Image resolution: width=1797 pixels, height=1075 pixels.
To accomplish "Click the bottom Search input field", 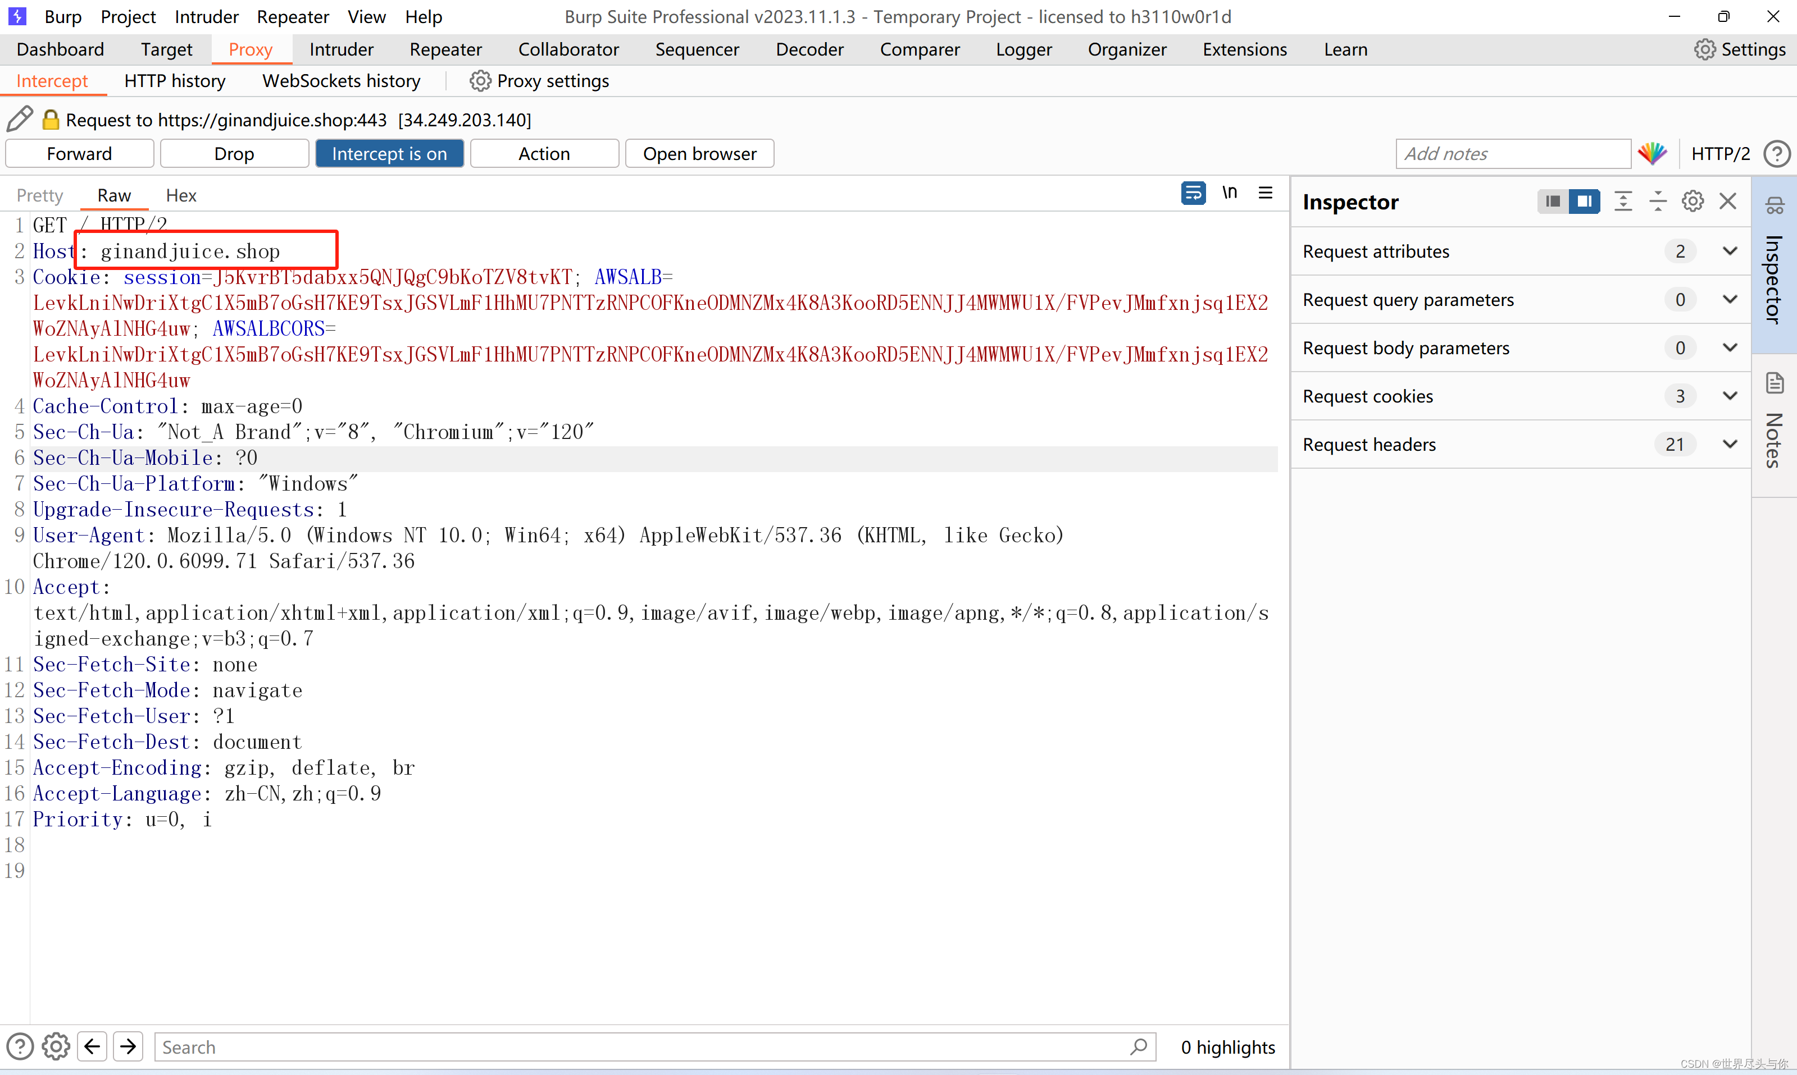I will (x=654, y=1047).
